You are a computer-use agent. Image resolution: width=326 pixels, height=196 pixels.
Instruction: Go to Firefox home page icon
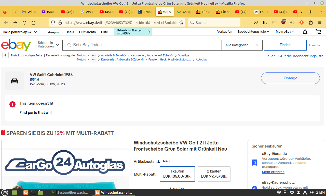pyautogui.click(x=34, y=22)
